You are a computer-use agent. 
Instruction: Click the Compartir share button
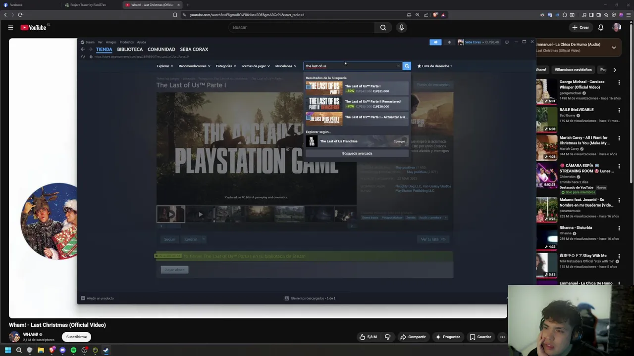(413, 337)
